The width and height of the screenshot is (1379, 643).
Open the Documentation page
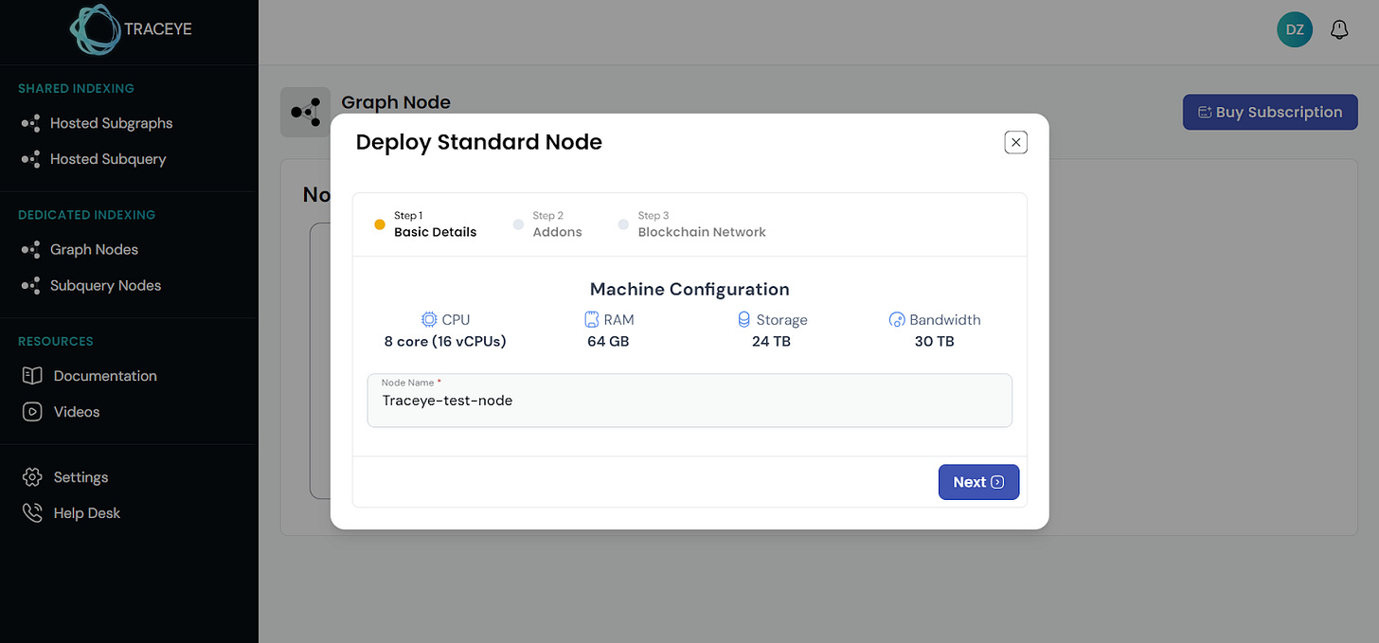[x=89, y=376]
